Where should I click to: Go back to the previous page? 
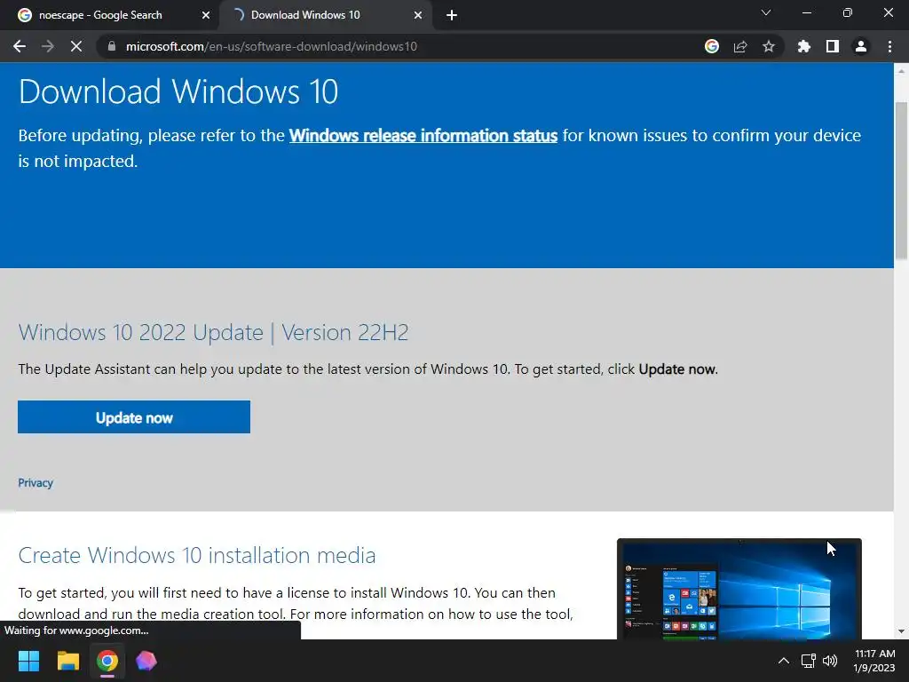(x=20, y=46)
